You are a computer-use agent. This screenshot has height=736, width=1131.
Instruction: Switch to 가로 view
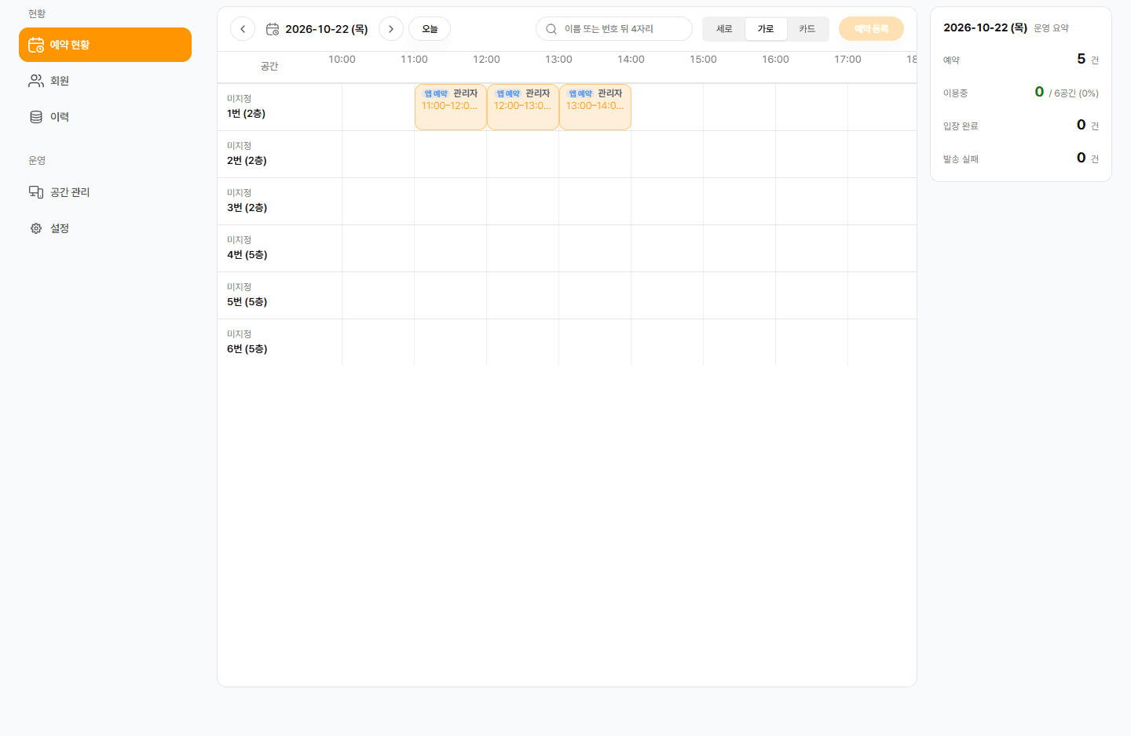[x=766, y=29]
